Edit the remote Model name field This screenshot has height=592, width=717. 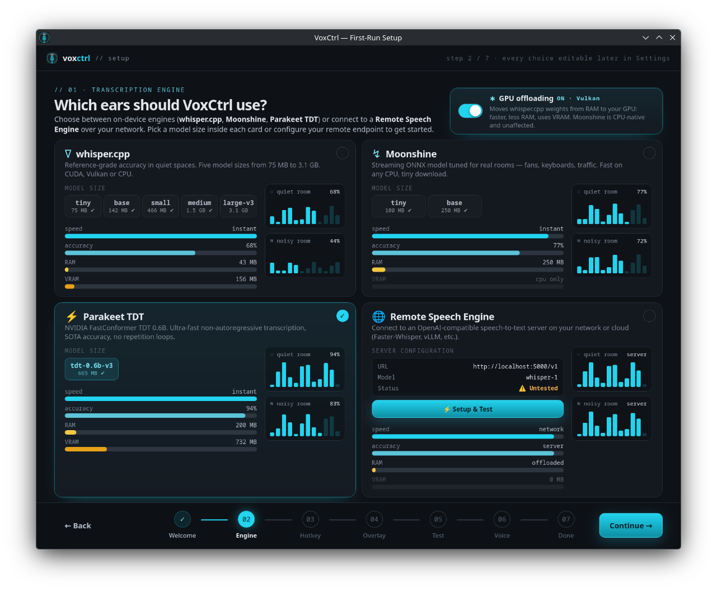point(468,377)
